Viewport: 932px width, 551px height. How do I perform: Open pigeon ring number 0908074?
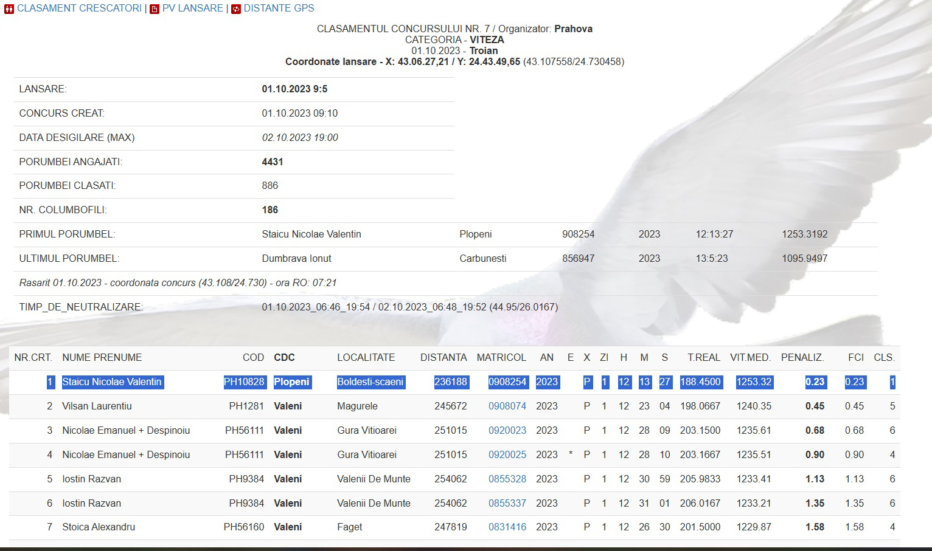tap(507, 406)
